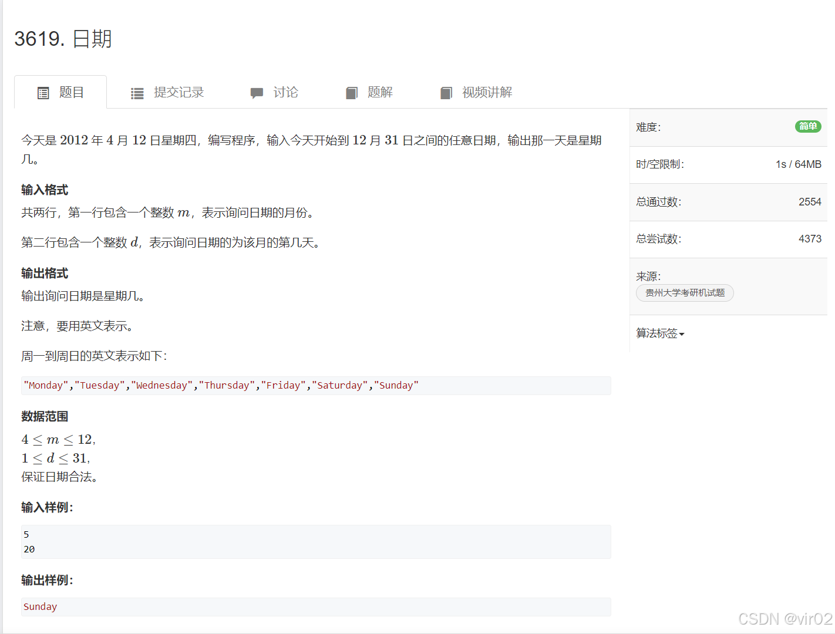The height and width of the screenshot is (634, 835).
Task: Switch to the 提交记录 tab
Action: 178,92
